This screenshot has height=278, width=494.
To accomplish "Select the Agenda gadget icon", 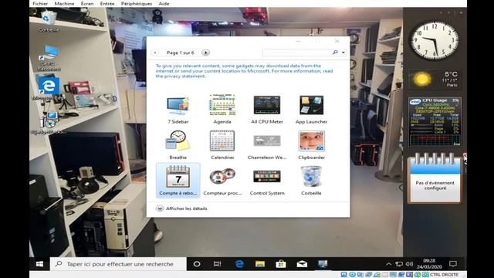I will click(222, 105).
